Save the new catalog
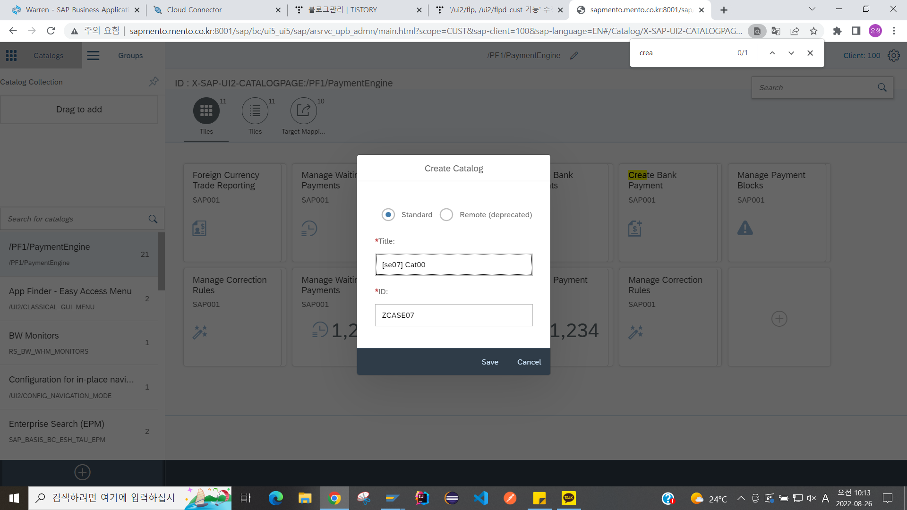Image resolution: width=907 pixels, height=510 pixels. pos(490,362)
